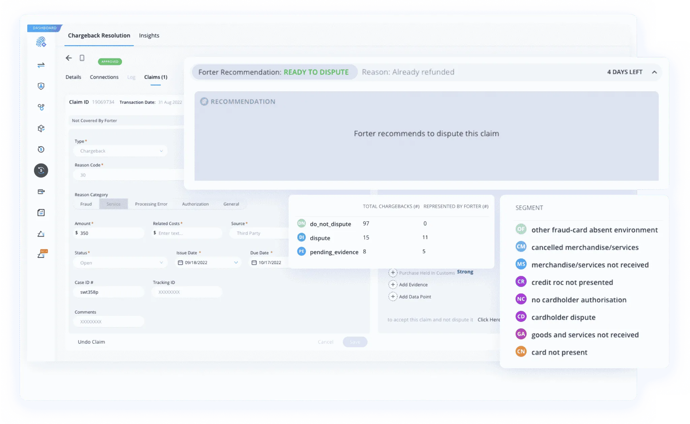The height and width of the screenshot is (424, 690).
Task: Open the Due Date 10/17/2022 picker
Action: point(269,263)
